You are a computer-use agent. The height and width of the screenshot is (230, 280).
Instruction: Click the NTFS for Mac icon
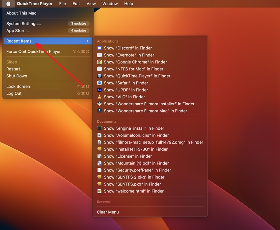coord(99,69)
